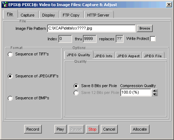Show the JPEG File tab
The width and height of the screenshot is (174, 140).
[153, 56]
